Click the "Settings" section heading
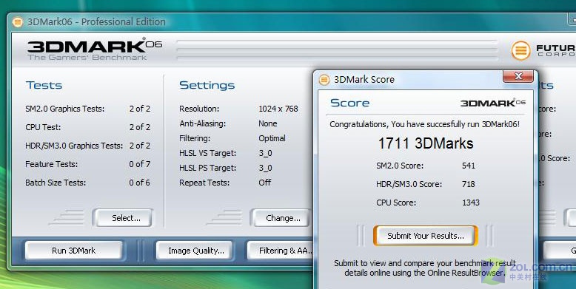The width and height of the screenshot is (576, 289). pos(207,85)
